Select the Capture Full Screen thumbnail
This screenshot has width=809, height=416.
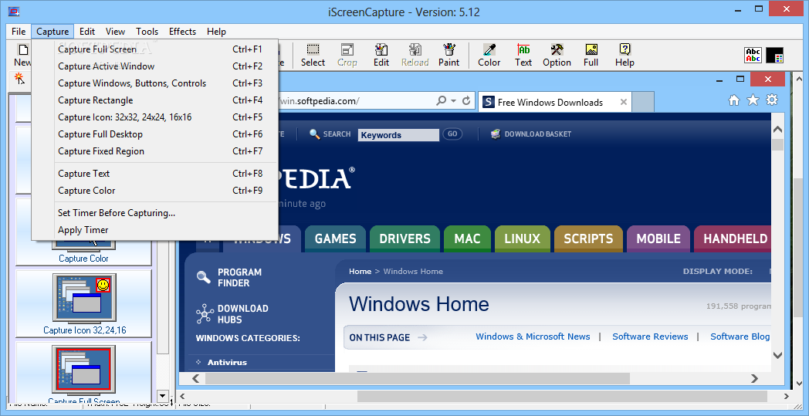pyautogui.click(x=83, y=373)
